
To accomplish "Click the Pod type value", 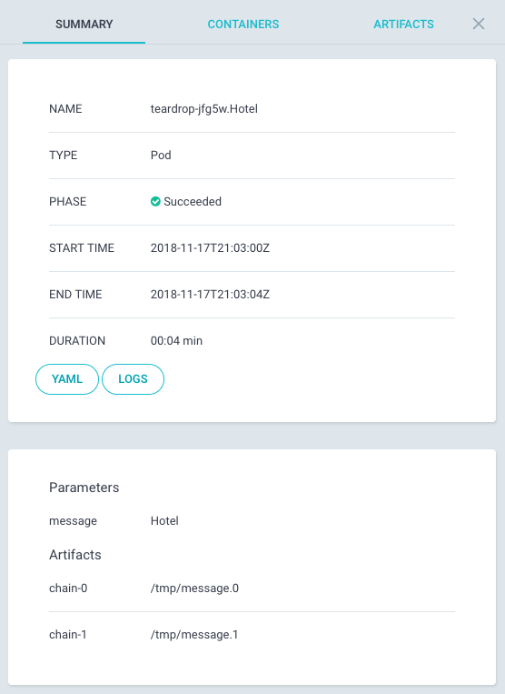I will pos(161,156).
